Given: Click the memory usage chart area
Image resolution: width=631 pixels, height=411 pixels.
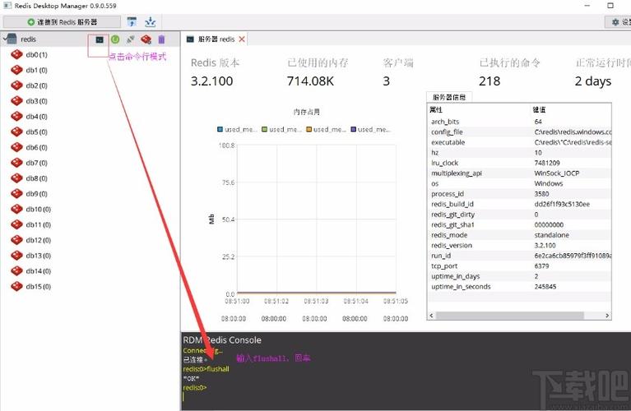Looking at the screenshot, I should coord(316,219).
